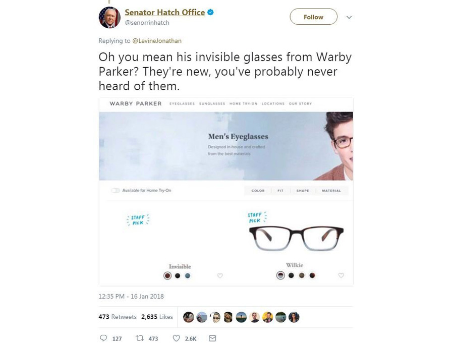Open the COLOR filter dropdown
Image resolution: width=454 pixels, height=346 pixels.
click(258, 191)
